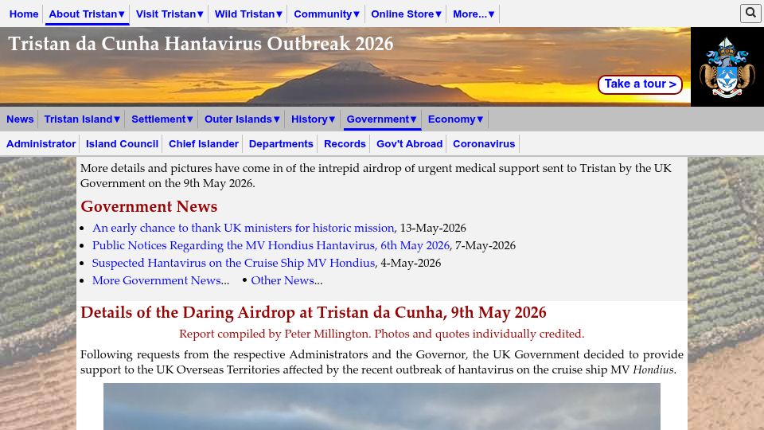Click the 'Report compiled by Peter Millington' credit line
764x430 pixels.
click(381, 334)
